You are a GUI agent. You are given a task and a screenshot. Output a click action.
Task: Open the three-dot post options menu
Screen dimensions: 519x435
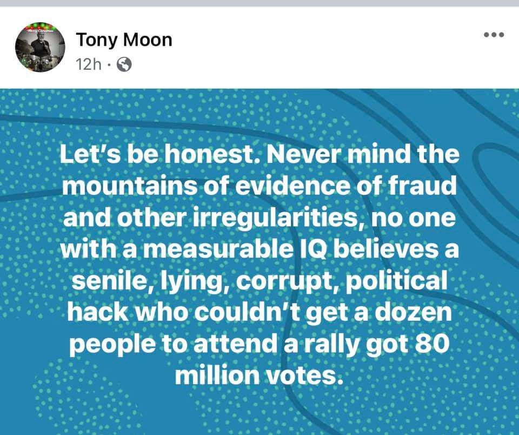click(494, 35)
